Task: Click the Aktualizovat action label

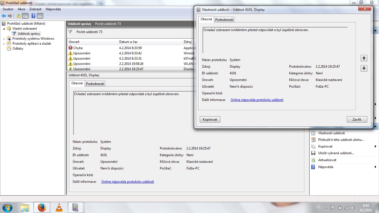Action: pyautogui.click(x=327, y=160)
